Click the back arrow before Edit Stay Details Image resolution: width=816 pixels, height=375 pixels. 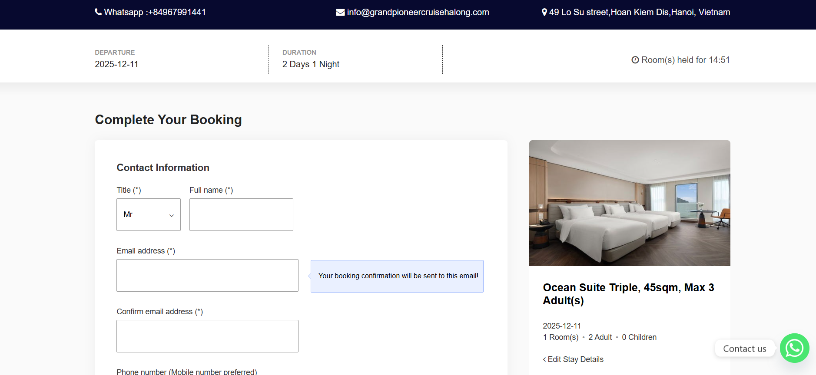coord(544,359)
